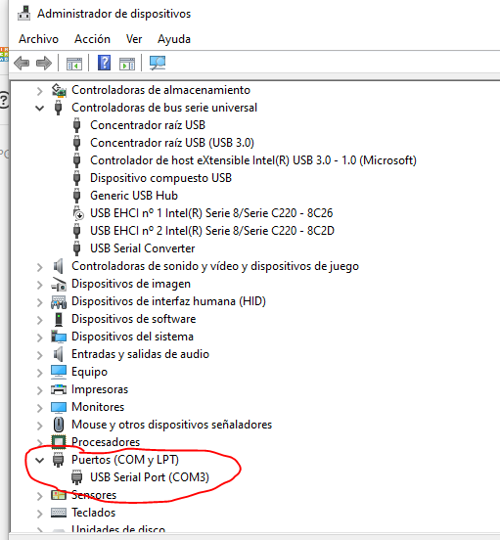Viewport: 500px width, 540px height.
Task: Expand the Teclados node chevron
Action: click(x=39, y=514)
